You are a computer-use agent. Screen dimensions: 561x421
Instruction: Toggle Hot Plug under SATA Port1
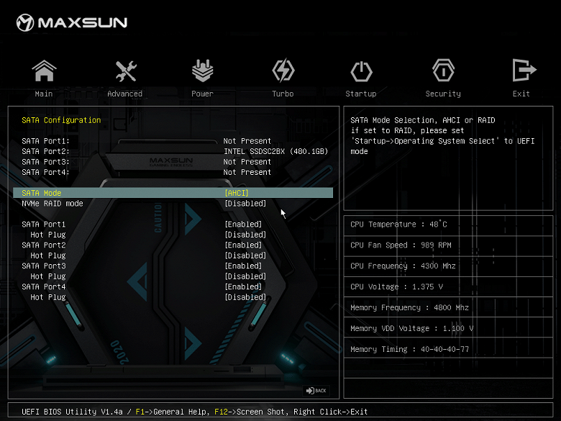click(x=245, y=235)
